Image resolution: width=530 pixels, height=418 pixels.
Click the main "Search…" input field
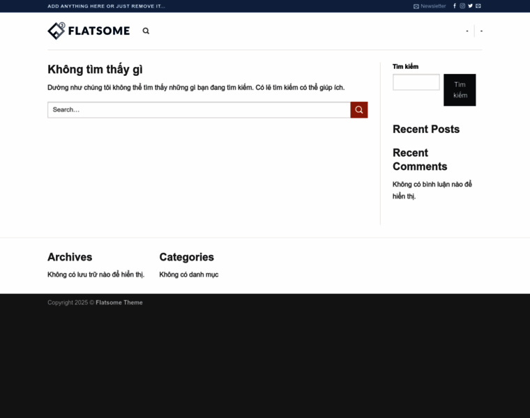pyautogui.click(x=199, y=109)
